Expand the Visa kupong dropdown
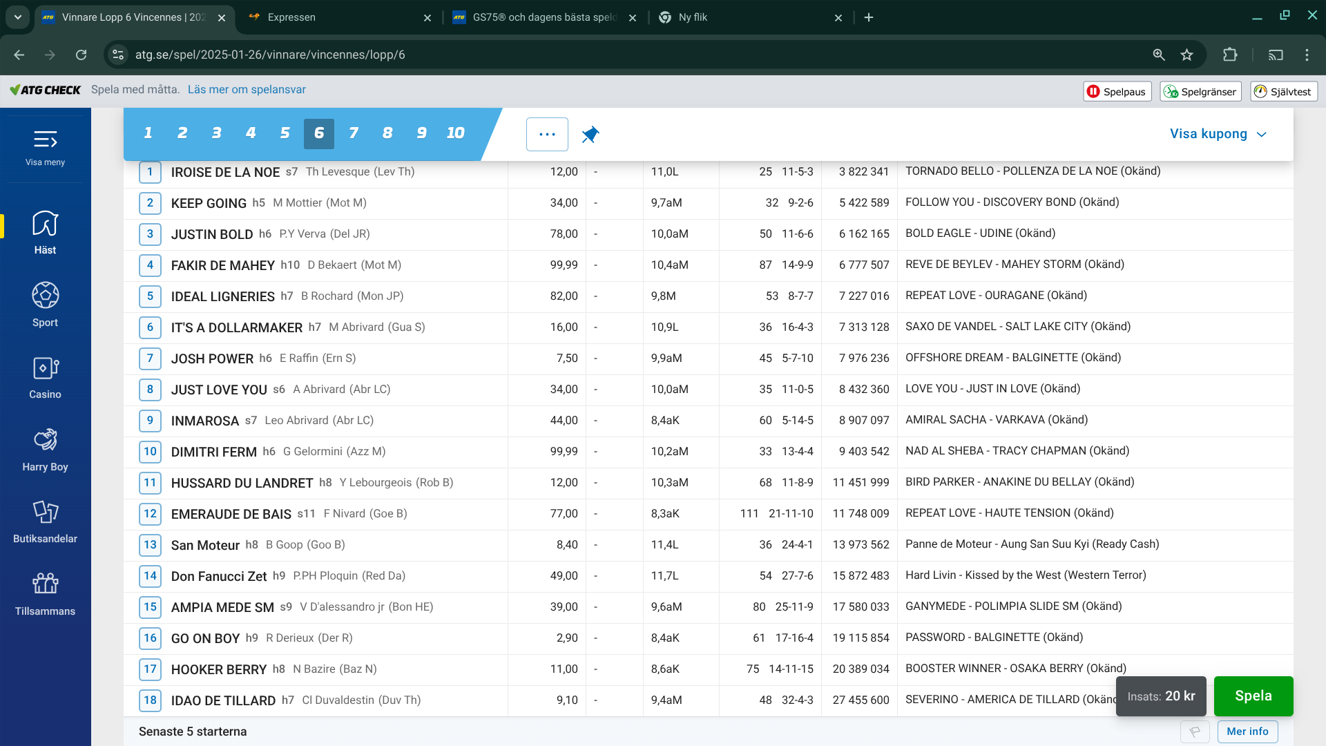 click(x=1218, y=134)
